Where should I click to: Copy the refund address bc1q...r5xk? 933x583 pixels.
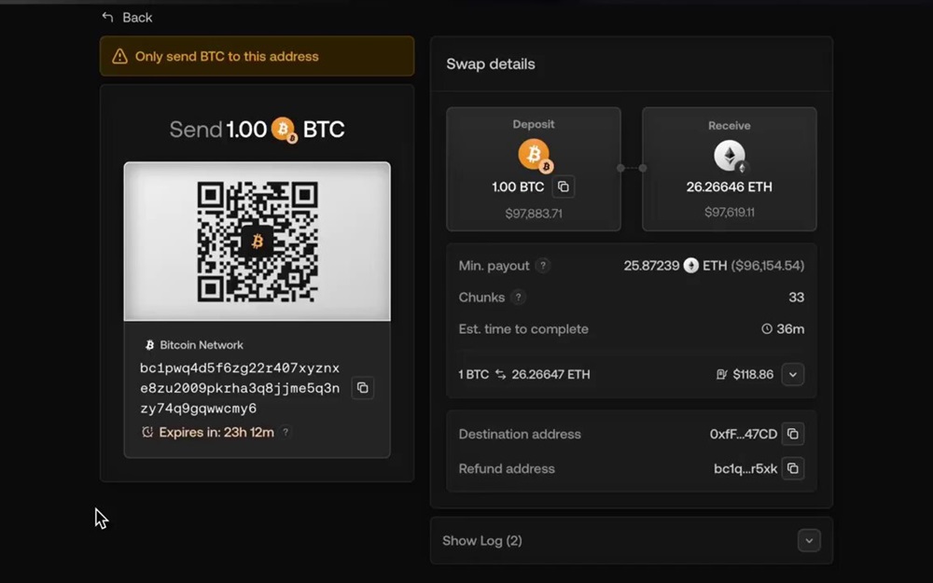point(792,468)
